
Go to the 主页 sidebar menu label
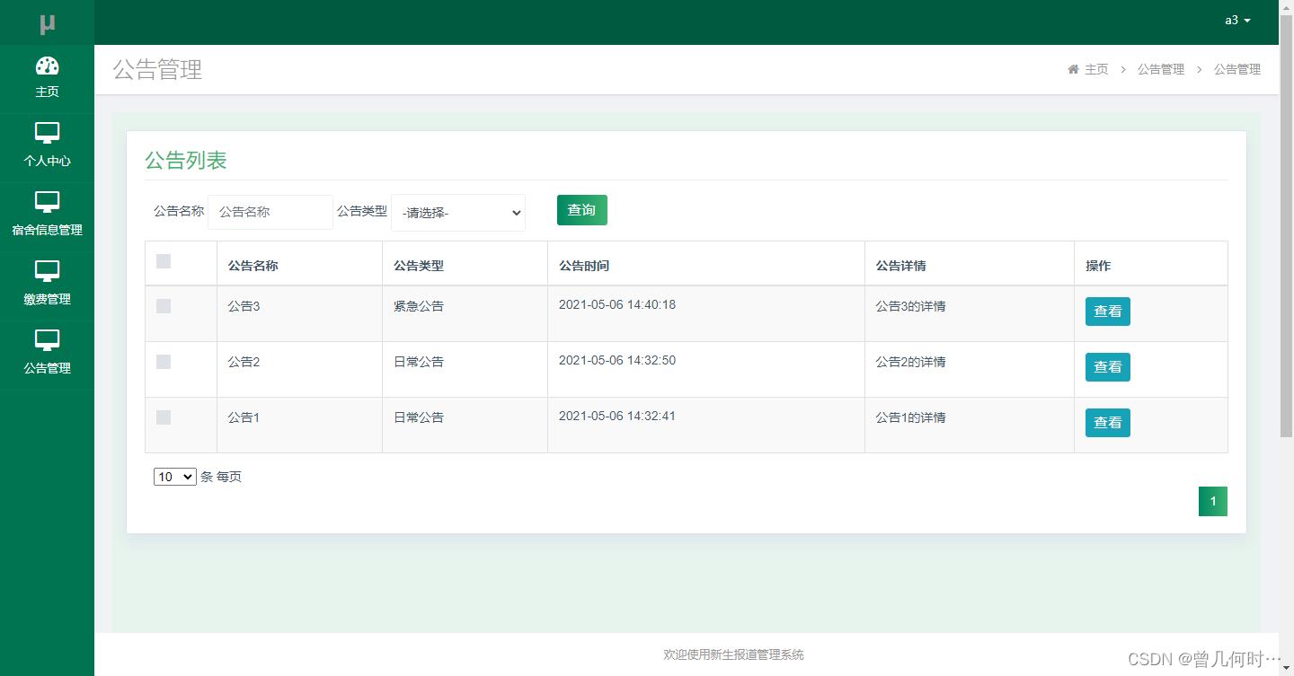tap(47, 92)
